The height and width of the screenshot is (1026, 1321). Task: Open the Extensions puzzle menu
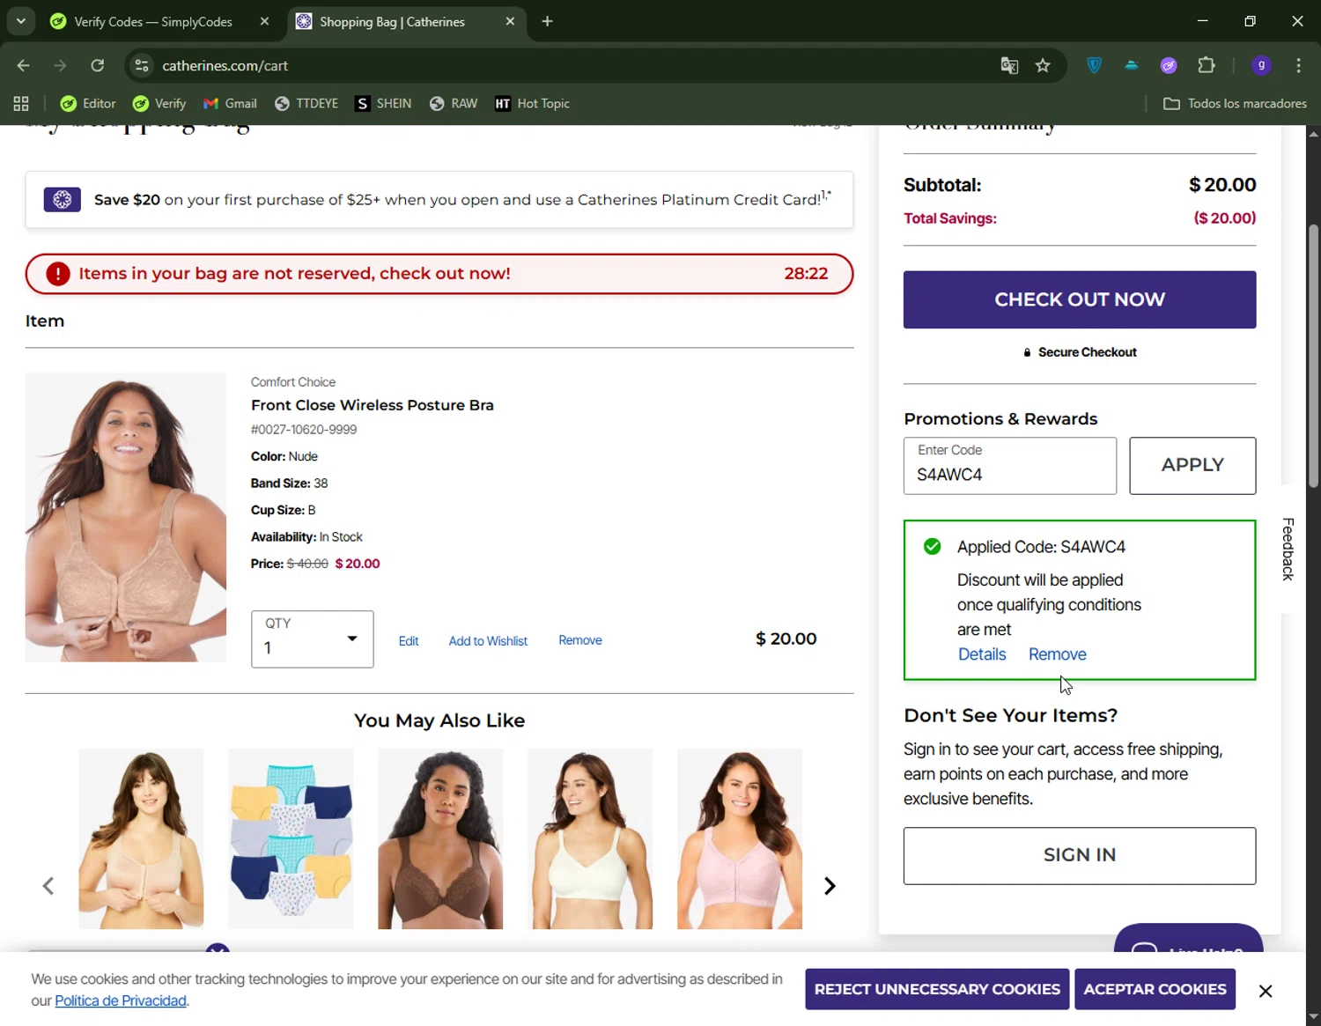pos(1207,65)
